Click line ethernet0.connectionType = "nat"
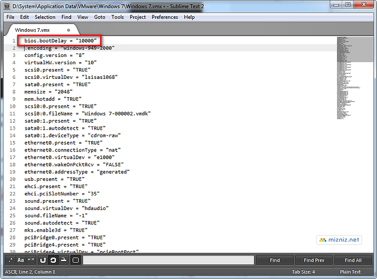Screen dimensions: 377x279 pos(72,150)
